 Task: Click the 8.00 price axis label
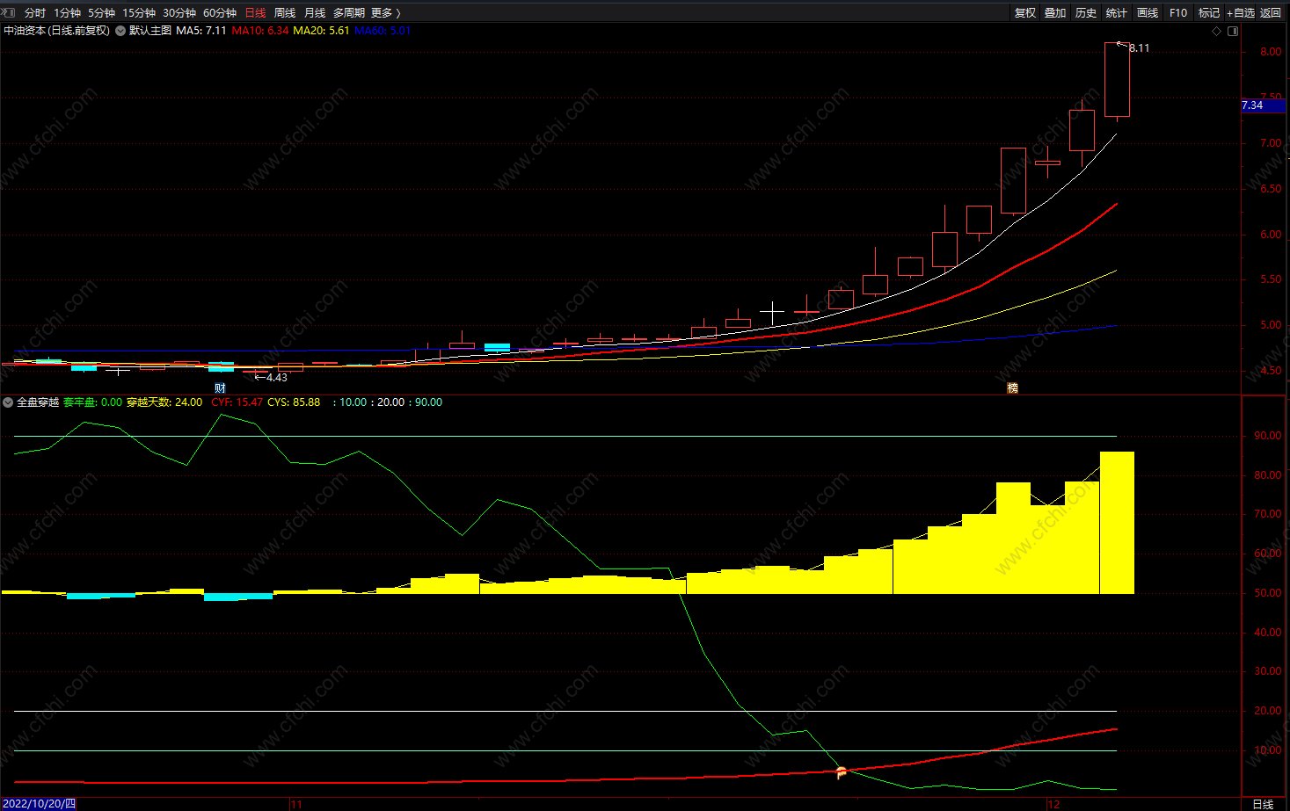click(1271, 52)
